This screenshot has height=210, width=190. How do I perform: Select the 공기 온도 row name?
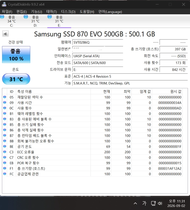tap(25, 147)
